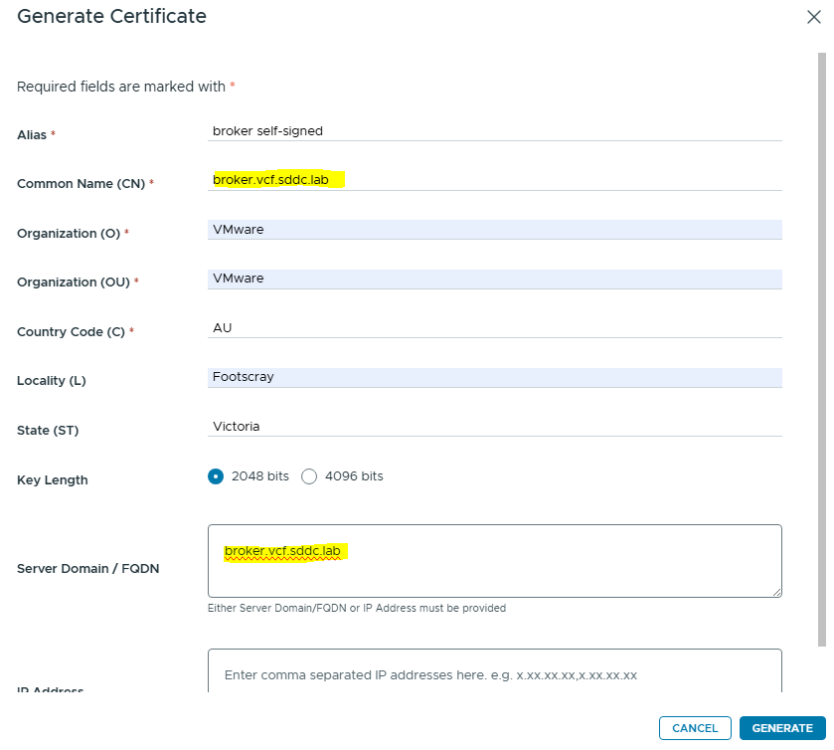Select the Organization (OU) text field

click(x=494, y=279)
